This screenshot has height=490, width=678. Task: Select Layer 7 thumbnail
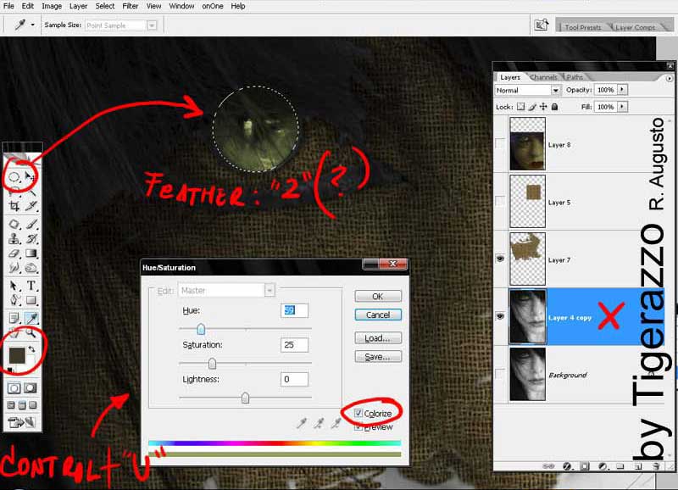pyautogui.click(x=527, y=259)
